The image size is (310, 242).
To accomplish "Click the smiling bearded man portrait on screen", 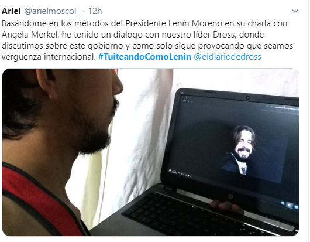I will coord(240,150).
